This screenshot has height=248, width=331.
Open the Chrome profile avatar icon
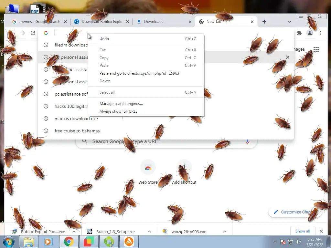310,33
